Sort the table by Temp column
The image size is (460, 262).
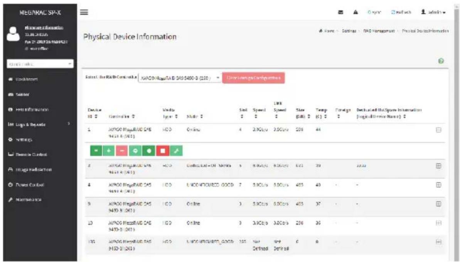[325, 117]
